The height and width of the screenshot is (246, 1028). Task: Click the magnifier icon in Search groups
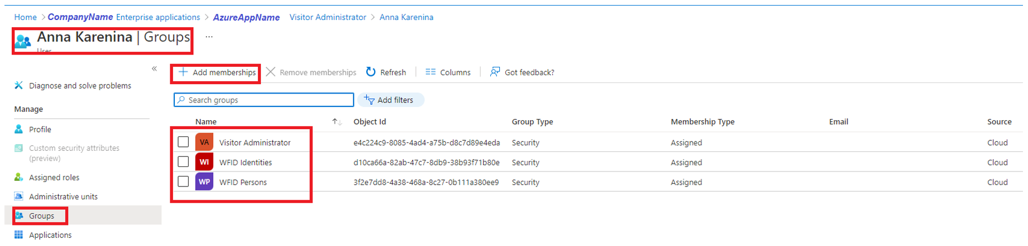(x=181, y=100)
